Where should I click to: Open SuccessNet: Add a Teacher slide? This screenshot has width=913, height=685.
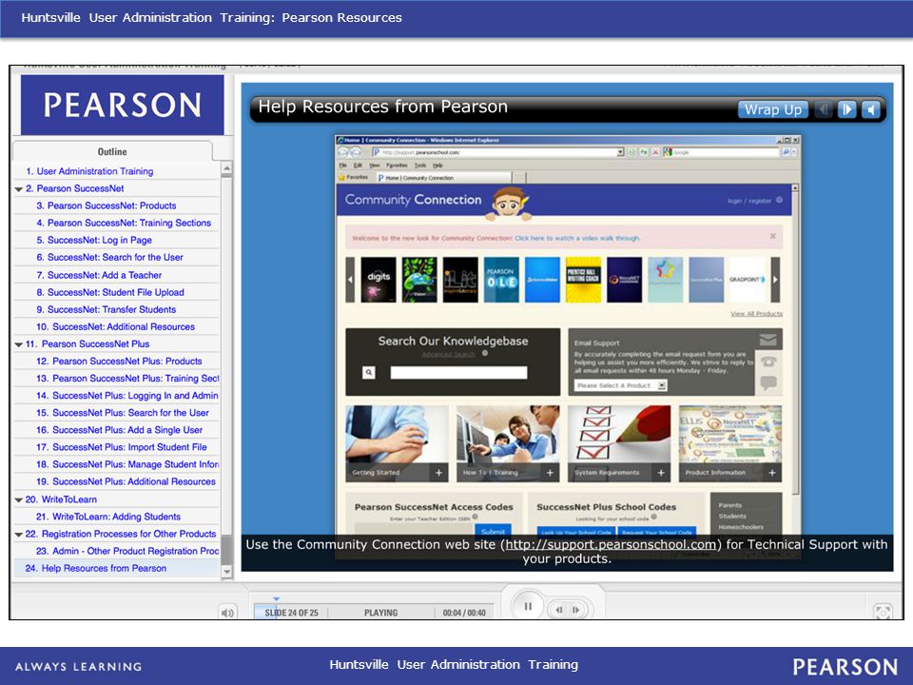tap(99, 275)
